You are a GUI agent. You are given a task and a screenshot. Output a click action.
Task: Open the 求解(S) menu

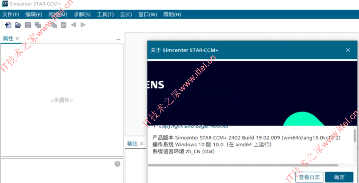82,14
